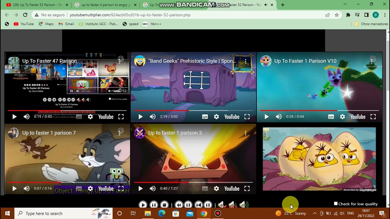Expand the Otros marcadores bookmarks folder

(x=371, y=24)
